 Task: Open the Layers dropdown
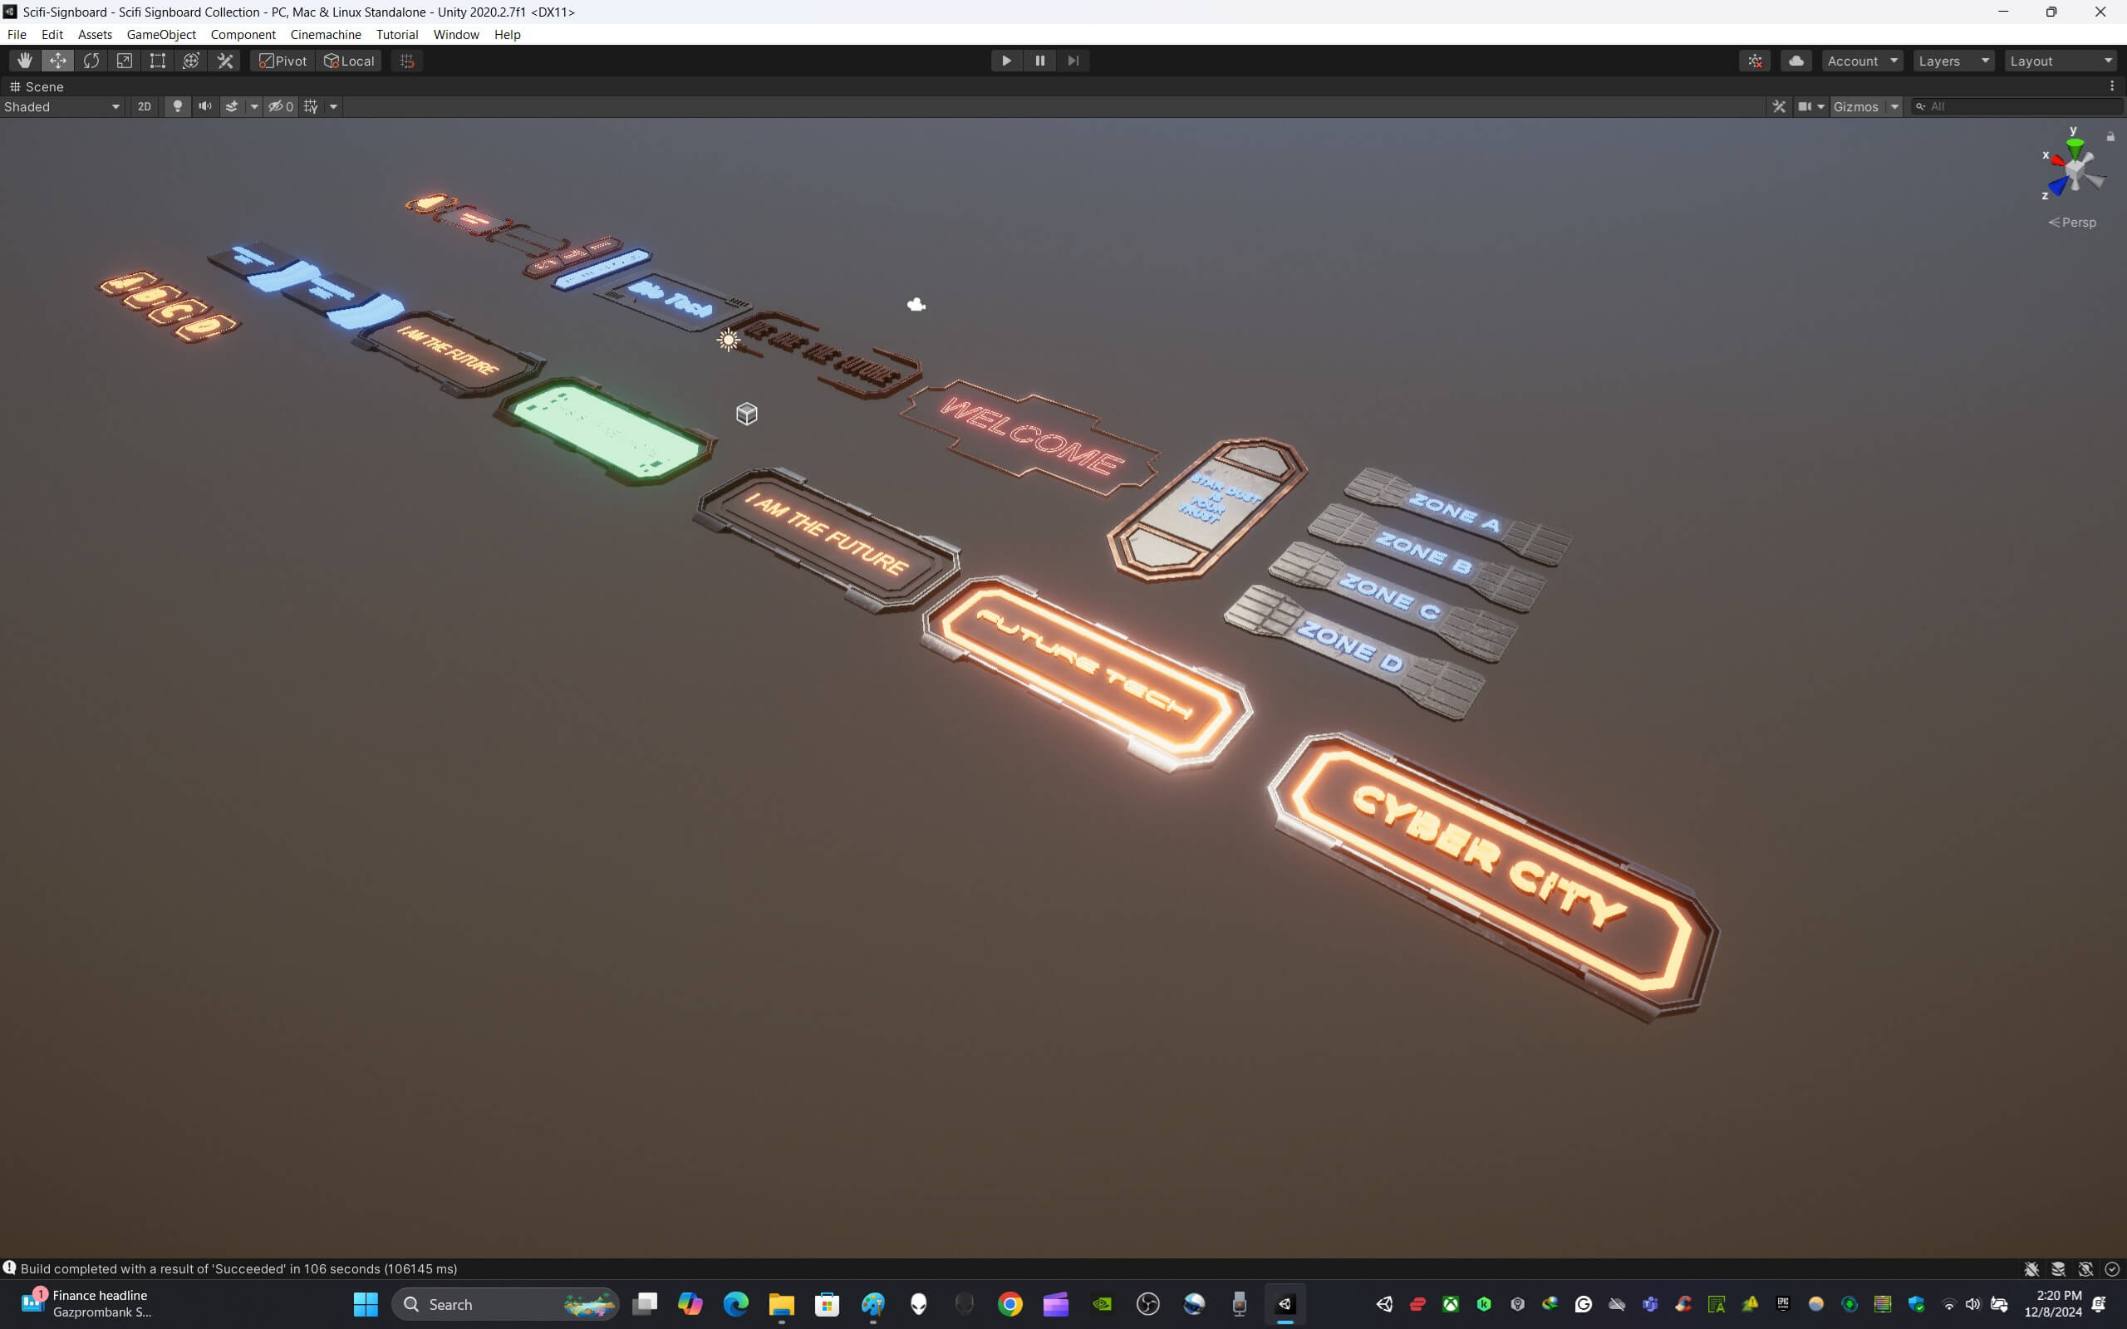pyautogui.click(x=1954, y=61)
